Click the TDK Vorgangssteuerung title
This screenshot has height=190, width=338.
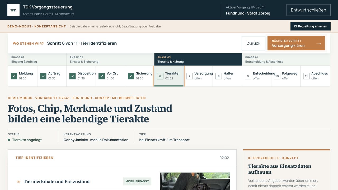tap(48, 7)
